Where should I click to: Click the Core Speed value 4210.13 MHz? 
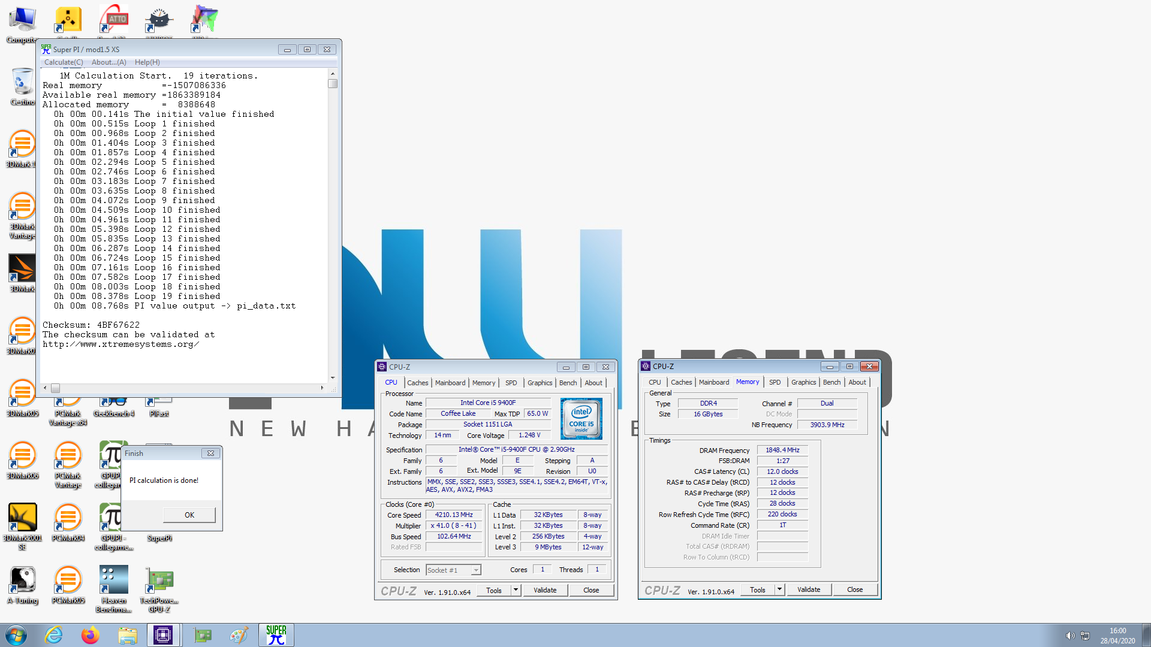(454, 515)
